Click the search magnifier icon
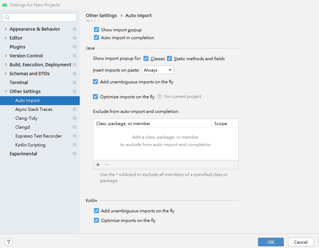Screen dimensions: 319x248 point(7,17)
